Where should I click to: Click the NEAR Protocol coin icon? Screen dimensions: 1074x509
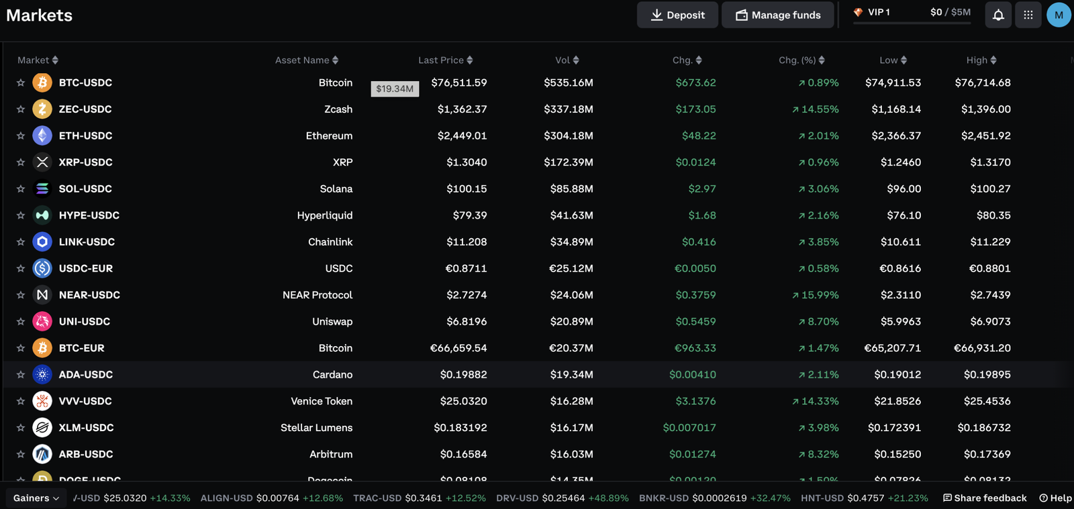42,294
